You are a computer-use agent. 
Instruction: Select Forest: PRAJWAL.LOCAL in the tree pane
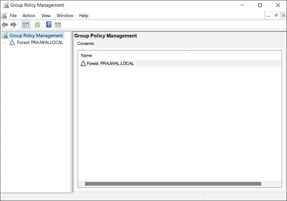click(40, 43)
